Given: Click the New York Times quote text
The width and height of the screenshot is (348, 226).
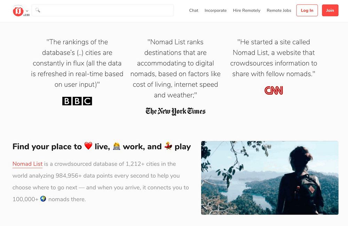Looking at the screenshot, I should pyautogui.click(x=175, y=69).
